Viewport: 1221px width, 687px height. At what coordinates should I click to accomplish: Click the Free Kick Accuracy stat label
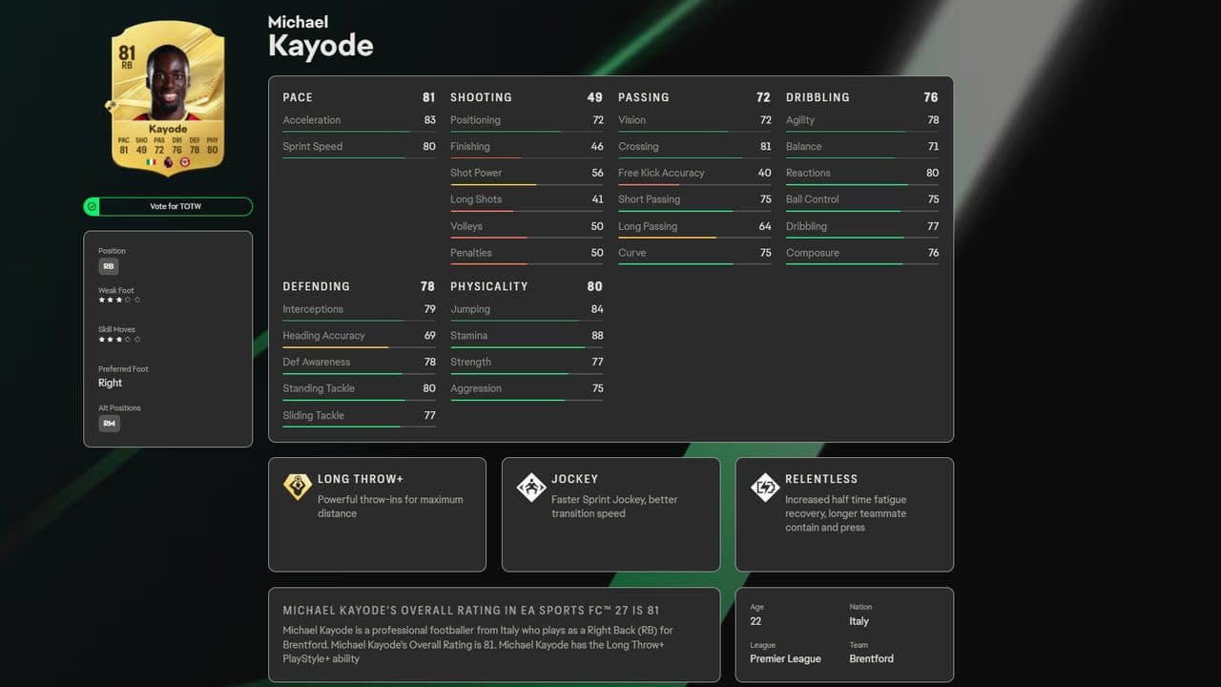click(661, 173)
